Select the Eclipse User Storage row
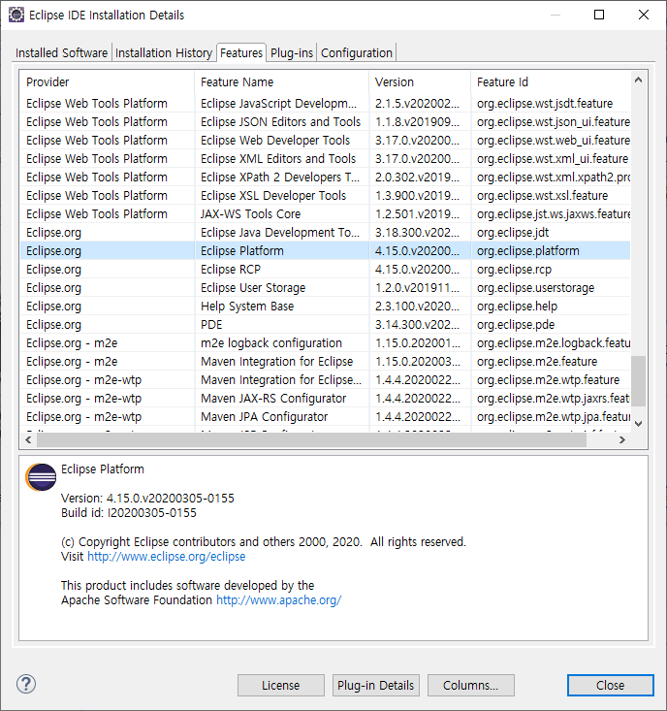 tap(325, 287)
